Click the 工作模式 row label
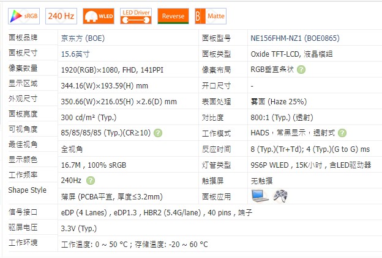This screenshot has width=382, height=258. (x=216, y=133)
